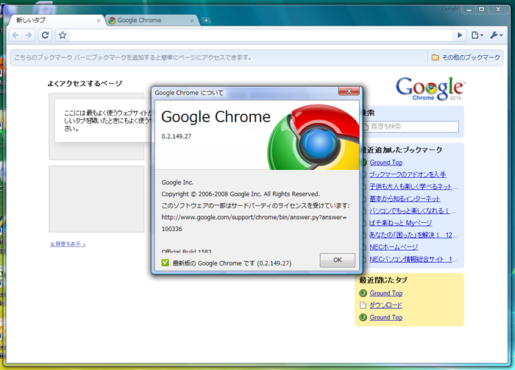Open 子供も大人も楽しく学べるネット bookmark
This screenshot has width=515, height=370.
[413, 187]
